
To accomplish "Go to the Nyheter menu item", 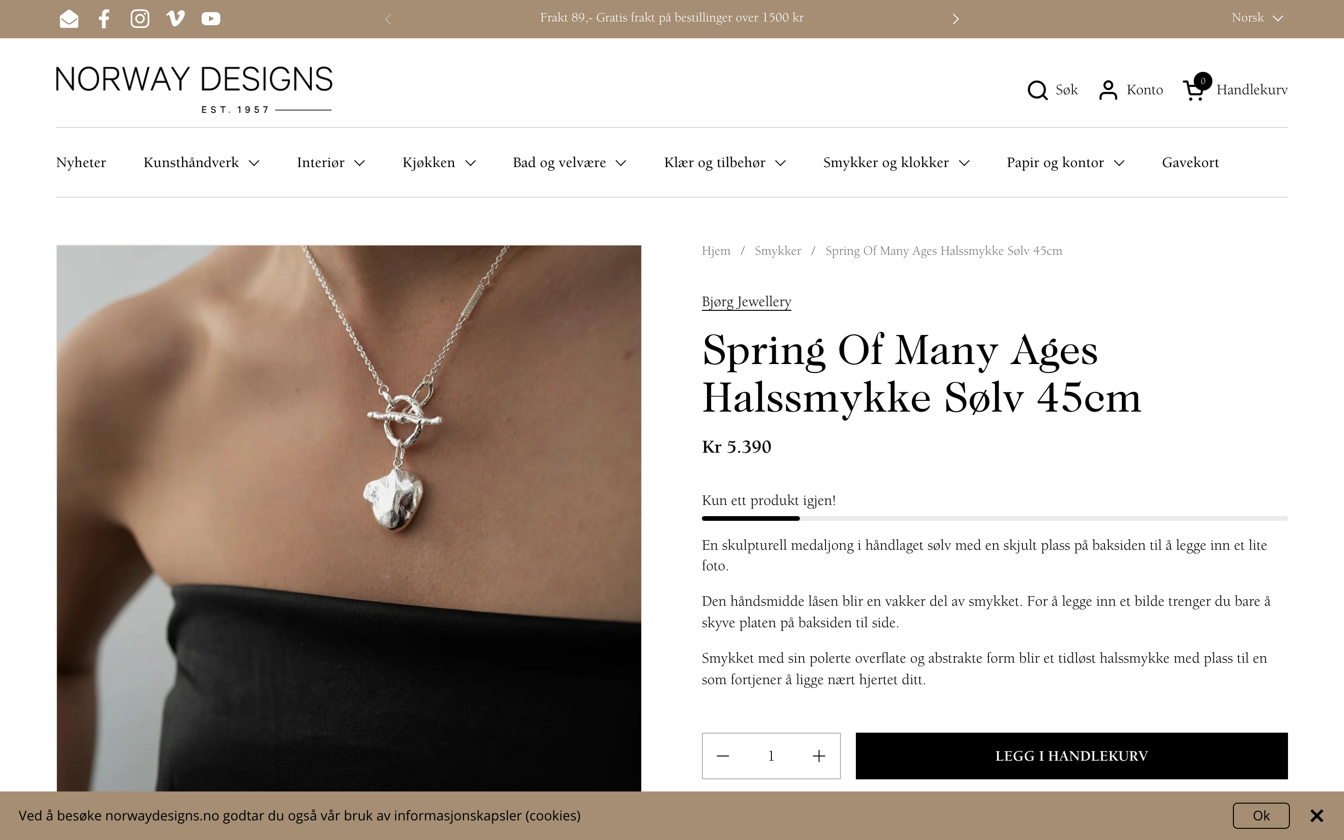I will [x=81, y=163].
